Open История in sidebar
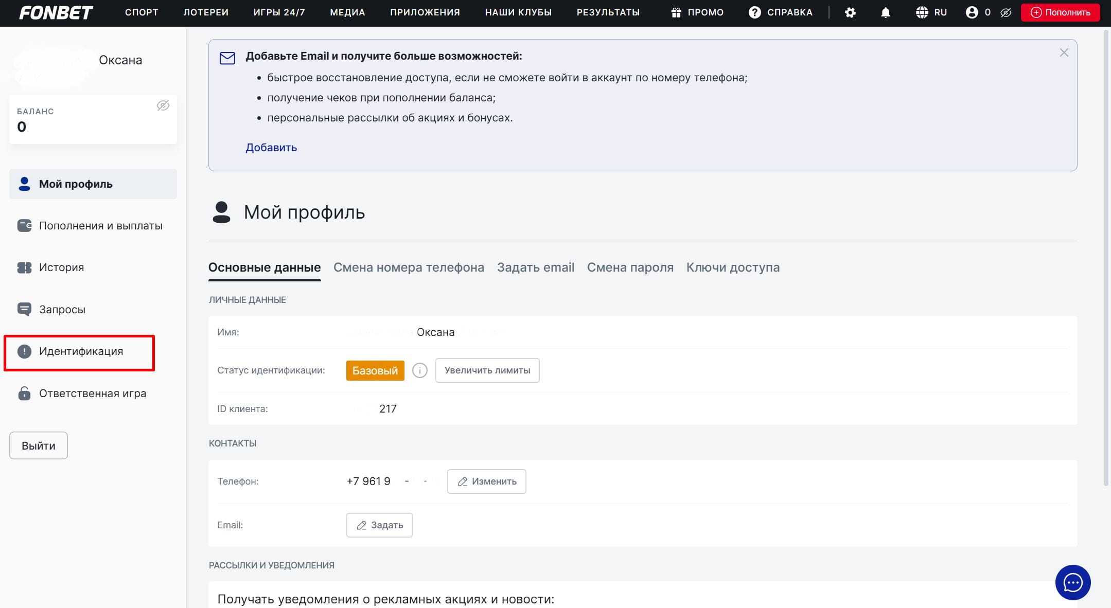This screenshot has width=1111, height=608. tap(93, 267)
